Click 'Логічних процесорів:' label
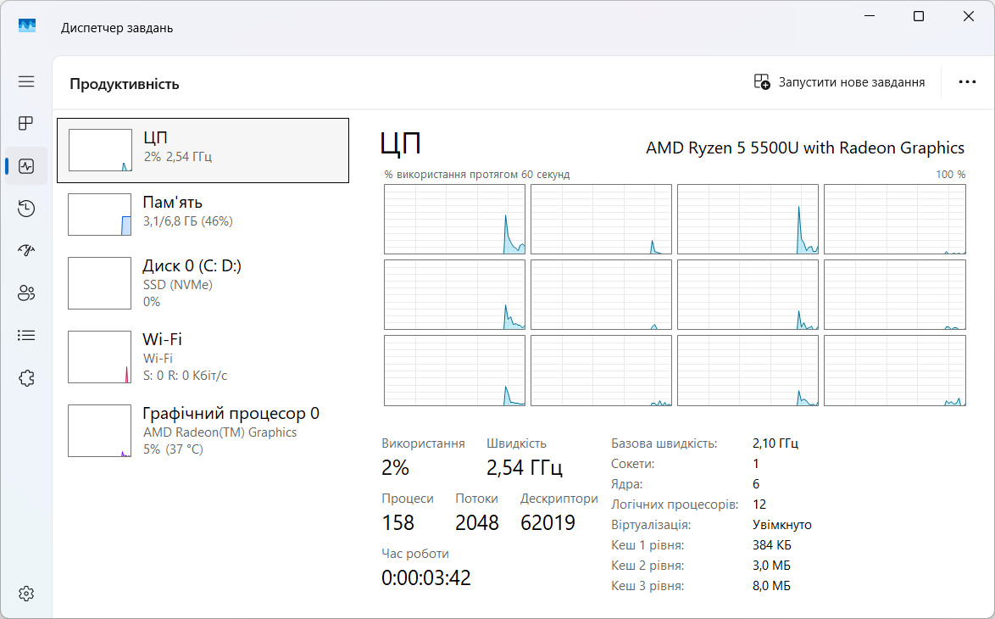995x619 pixels. pyautogui.click(x=675, y=505)
